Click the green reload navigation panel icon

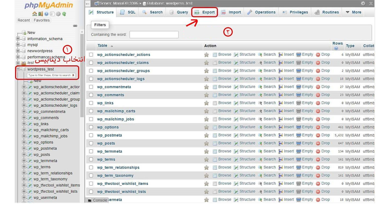click(64, 14)
